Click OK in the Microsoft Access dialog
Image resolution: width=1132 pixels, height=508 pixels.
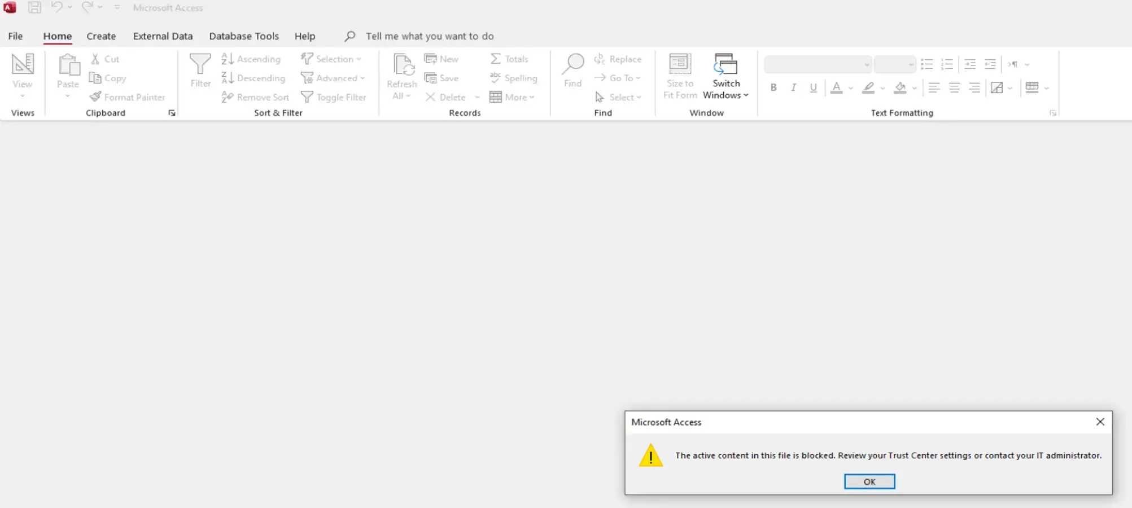coord(869,481)
